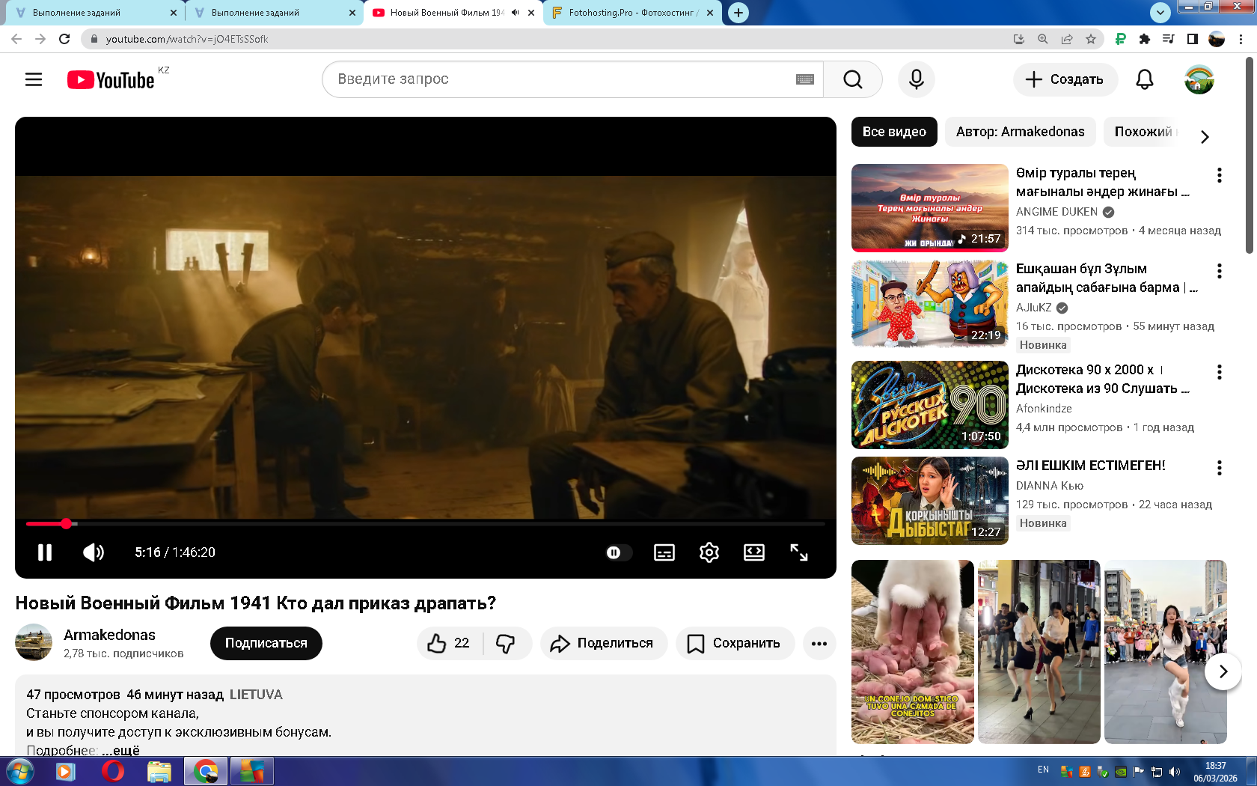
Task: Bookmark this page with the star
Action: 1091,39
